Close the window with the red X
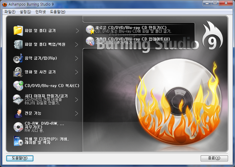235x167 pixels. tap(226, 3)
